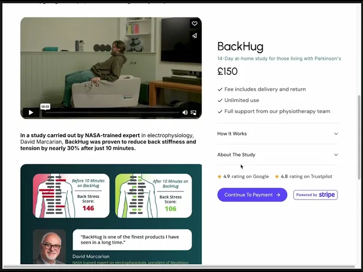Click the share paper-plane icon on video
This screenshot has height=272, width=363.
click(x=195, y=36)
